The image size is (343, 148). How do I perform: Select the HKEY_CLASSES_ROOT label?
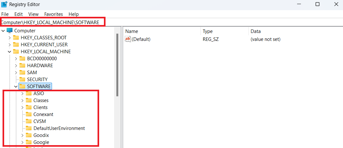[44, 38]
